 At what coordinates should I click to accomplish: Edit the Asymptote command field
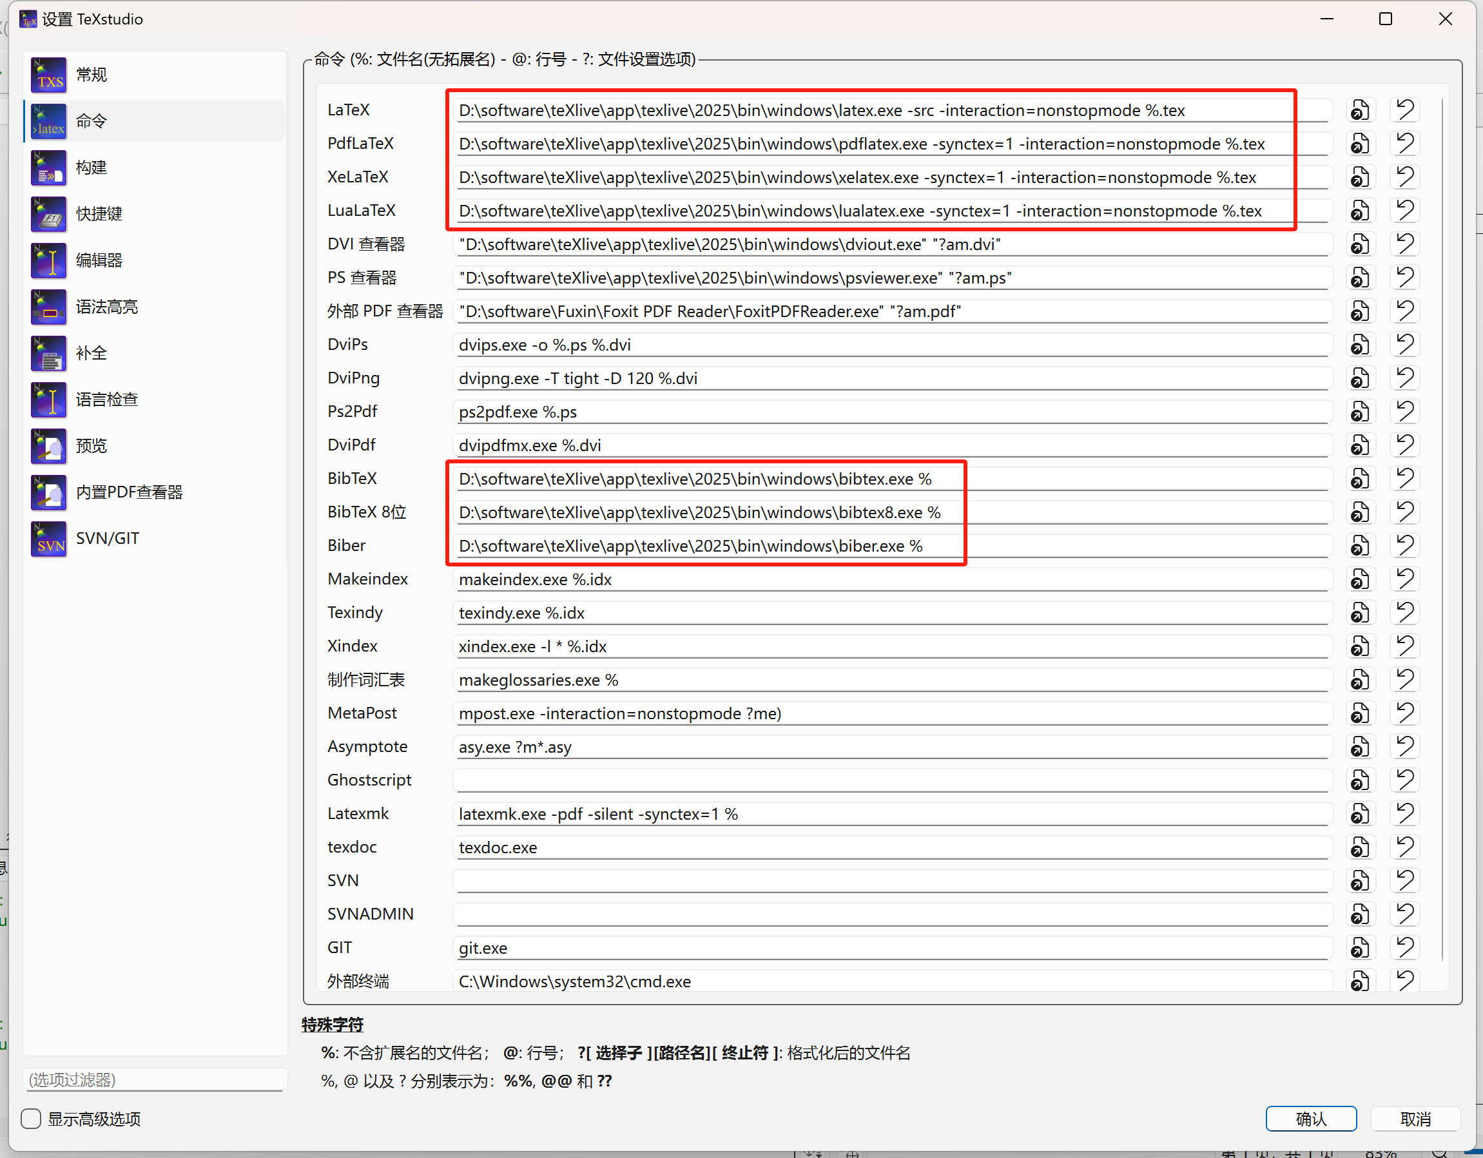point(892,748)
